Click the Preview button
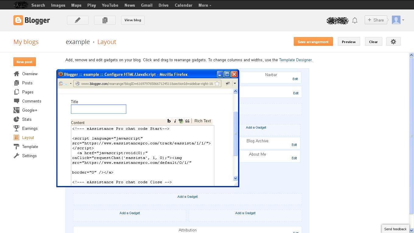Image resolution: width=414 pixels, height=233 pixels. (x=349, y=42)
